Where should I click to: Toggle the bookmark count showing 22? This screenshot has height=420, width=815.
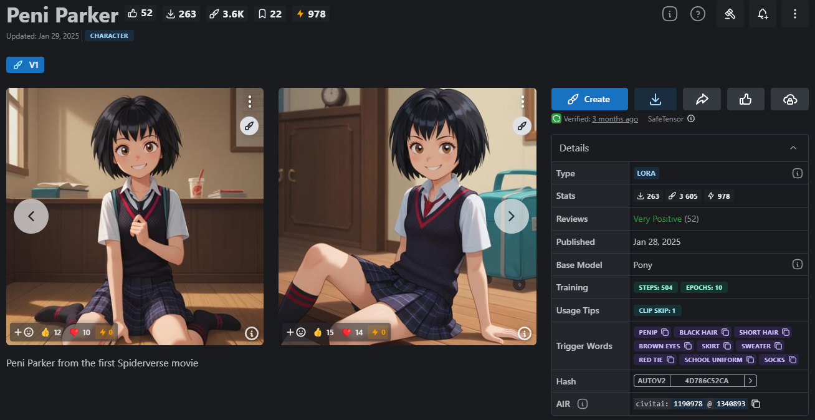(x=270, y=14)
